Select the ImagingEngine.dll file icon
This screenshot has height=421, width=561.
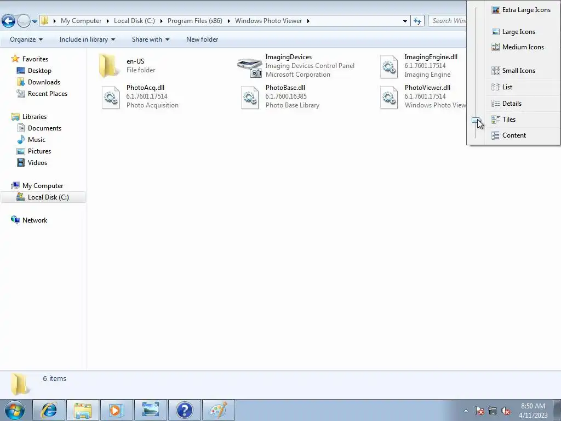[389, 66]
